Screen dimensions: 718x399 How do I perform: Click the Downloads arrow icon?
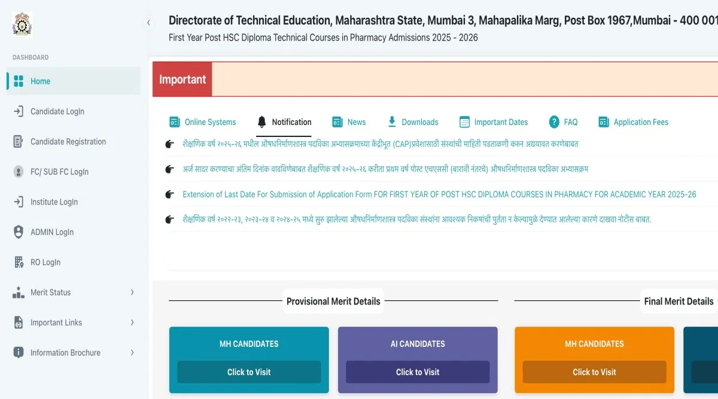[392, 122]
